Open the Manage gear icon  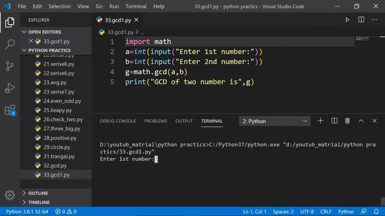coord(10,195)
